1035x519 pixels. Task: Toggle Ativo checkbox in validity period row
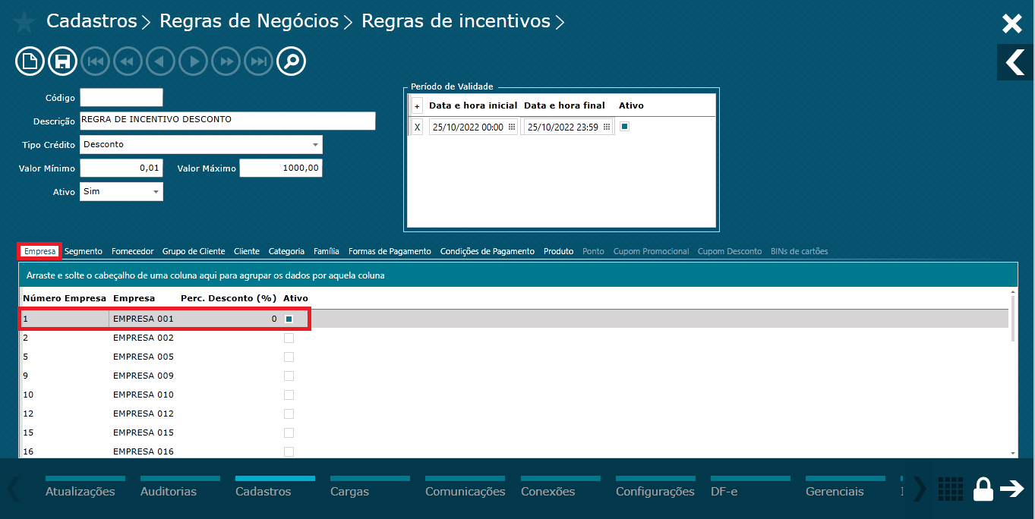coord(624,127)
